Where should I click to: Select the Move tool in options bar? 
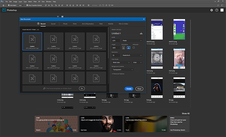3,5
